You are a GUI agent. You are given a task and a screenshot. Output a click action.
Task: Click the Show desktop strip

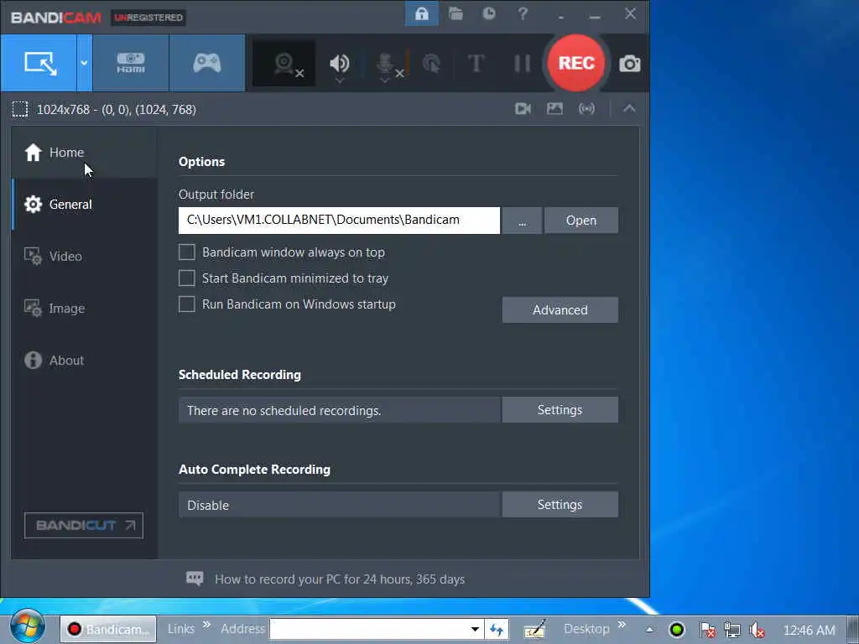coord(852,629)
